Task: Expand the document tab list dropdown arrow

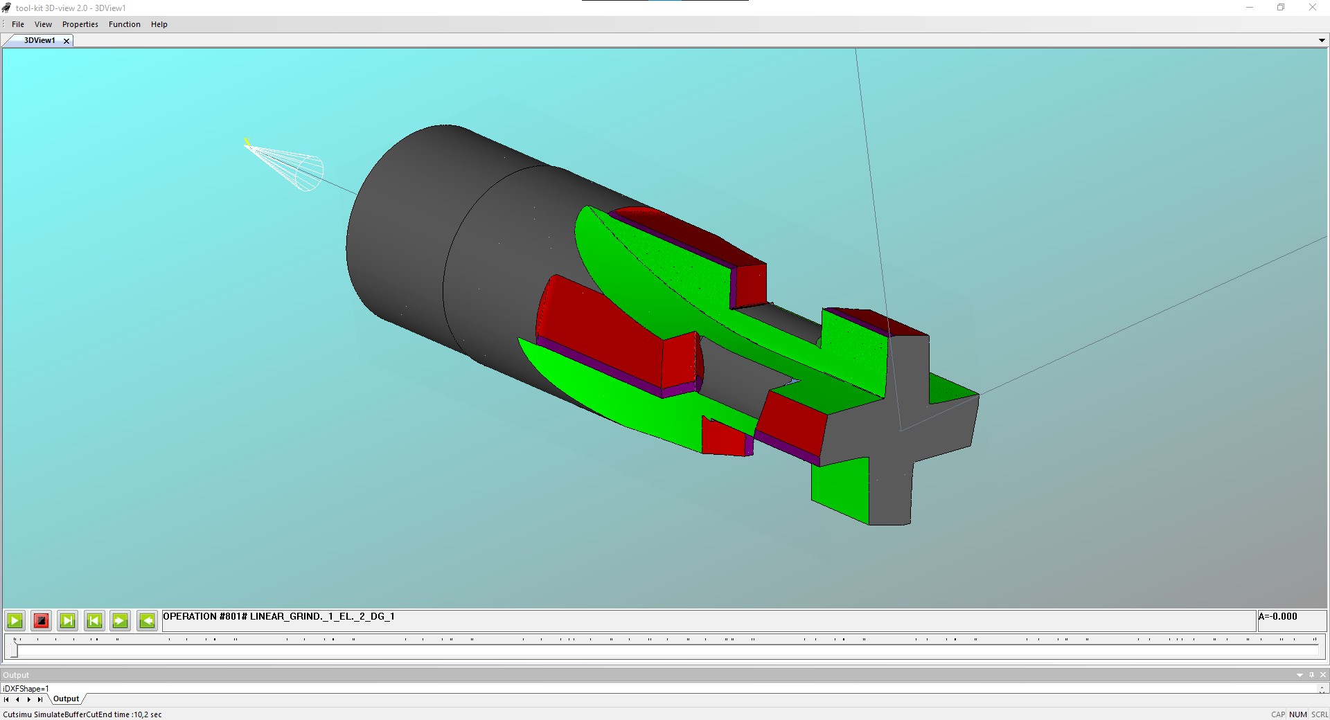Action: 1322,41
